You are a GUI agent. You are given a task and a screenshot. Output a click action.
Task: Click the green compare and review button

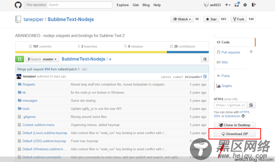19,59
